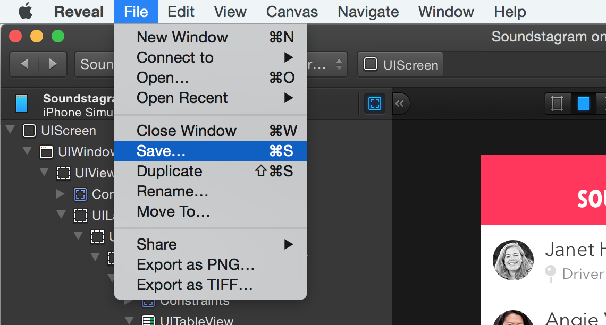Choose Save… from the File menu
606x325 pixels.
coord(211,151)
